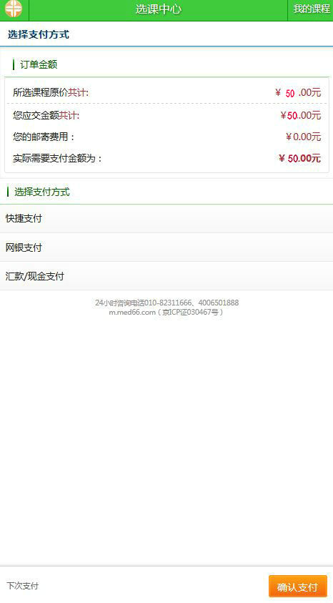Expand the 网银支付 payment option
333x603 pixels.
166,247
